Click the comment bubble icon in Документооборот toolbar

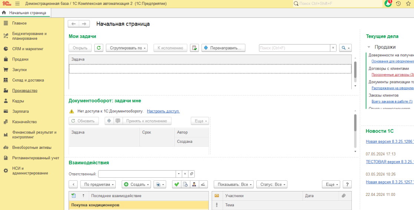(x=118, y=121)
